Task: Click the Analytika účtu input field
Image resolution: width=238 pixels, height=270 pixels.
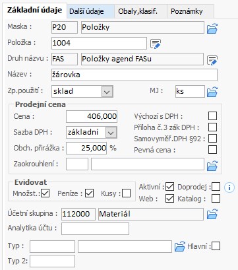Action: [x=95, y=228]
